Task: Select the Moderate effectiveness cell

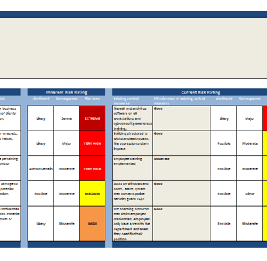Action: tap(182, 168)
